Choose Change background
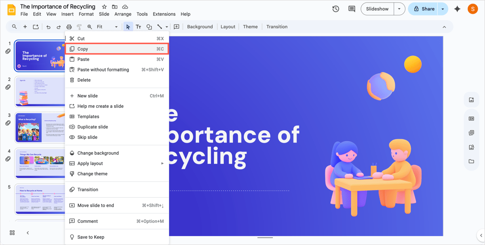The width and height of the screenshot is (485, 245). pyautogui.click(x=117, y=153)
